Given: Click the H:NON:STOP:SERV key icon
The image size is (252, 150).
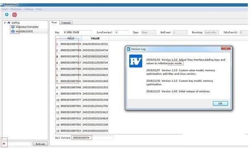Looking at the screenshot, I should 13,27.
